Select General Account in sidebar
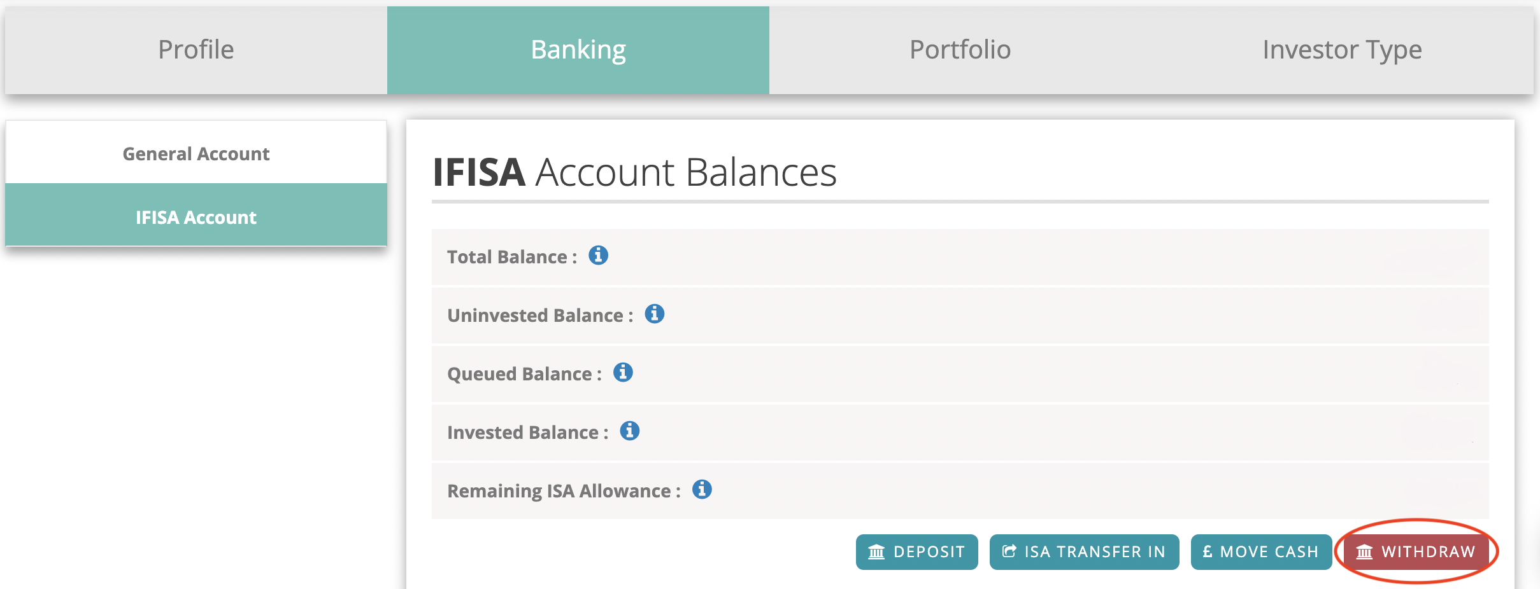 [x=196, y=153]
